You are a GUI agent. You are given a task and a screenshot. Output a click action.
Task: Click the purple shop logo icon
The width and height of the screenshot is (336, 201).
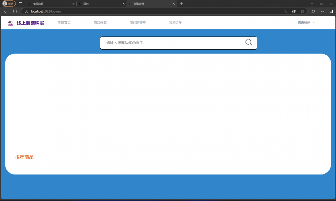tap(10, 23)
